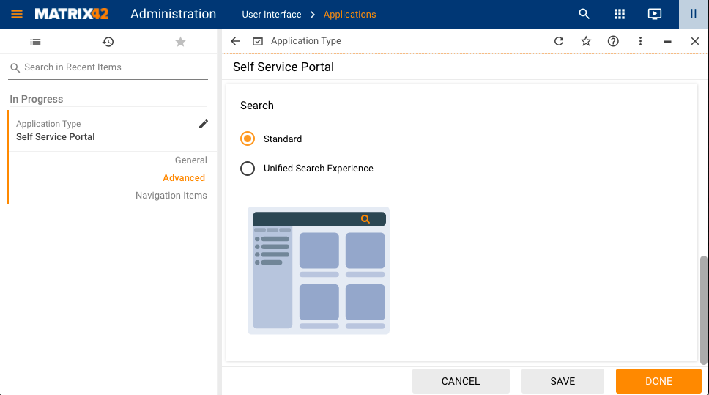Viewport: 709px width, 395px height.
Task: Refresh the Application Type dialog
Action: (559, 41)
